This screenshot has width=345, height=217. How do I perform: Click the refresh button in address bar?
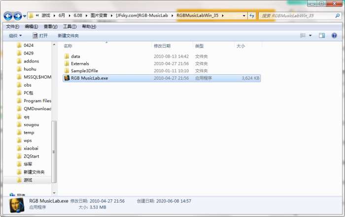pos(252,16)
